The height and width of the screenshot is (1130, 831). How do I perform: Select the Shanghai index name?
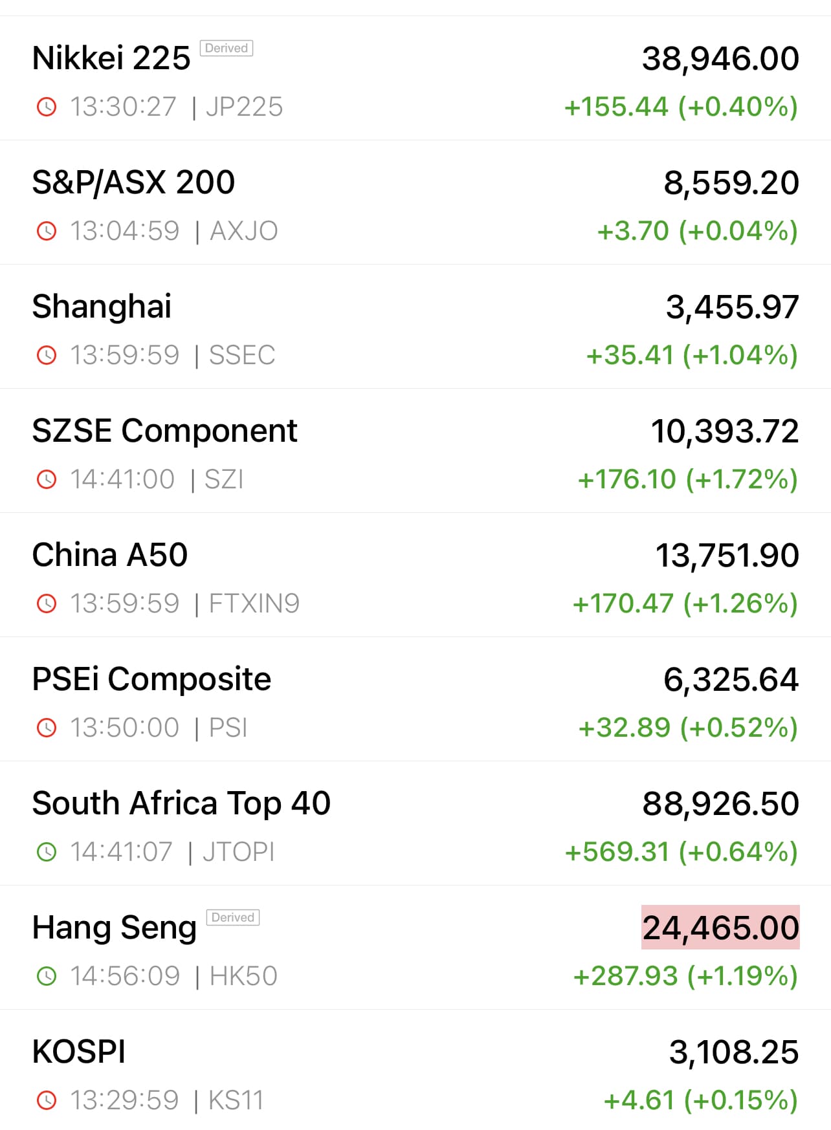coord(102,307)
